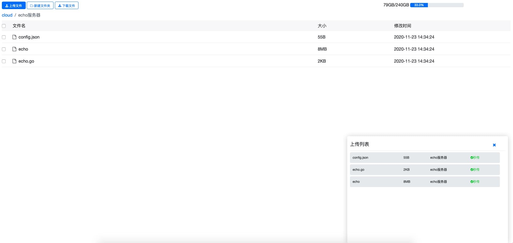Click the file icon beside config.json
Image resolution: width=513 pixels, height=243 pixels.
click(14, 37)
